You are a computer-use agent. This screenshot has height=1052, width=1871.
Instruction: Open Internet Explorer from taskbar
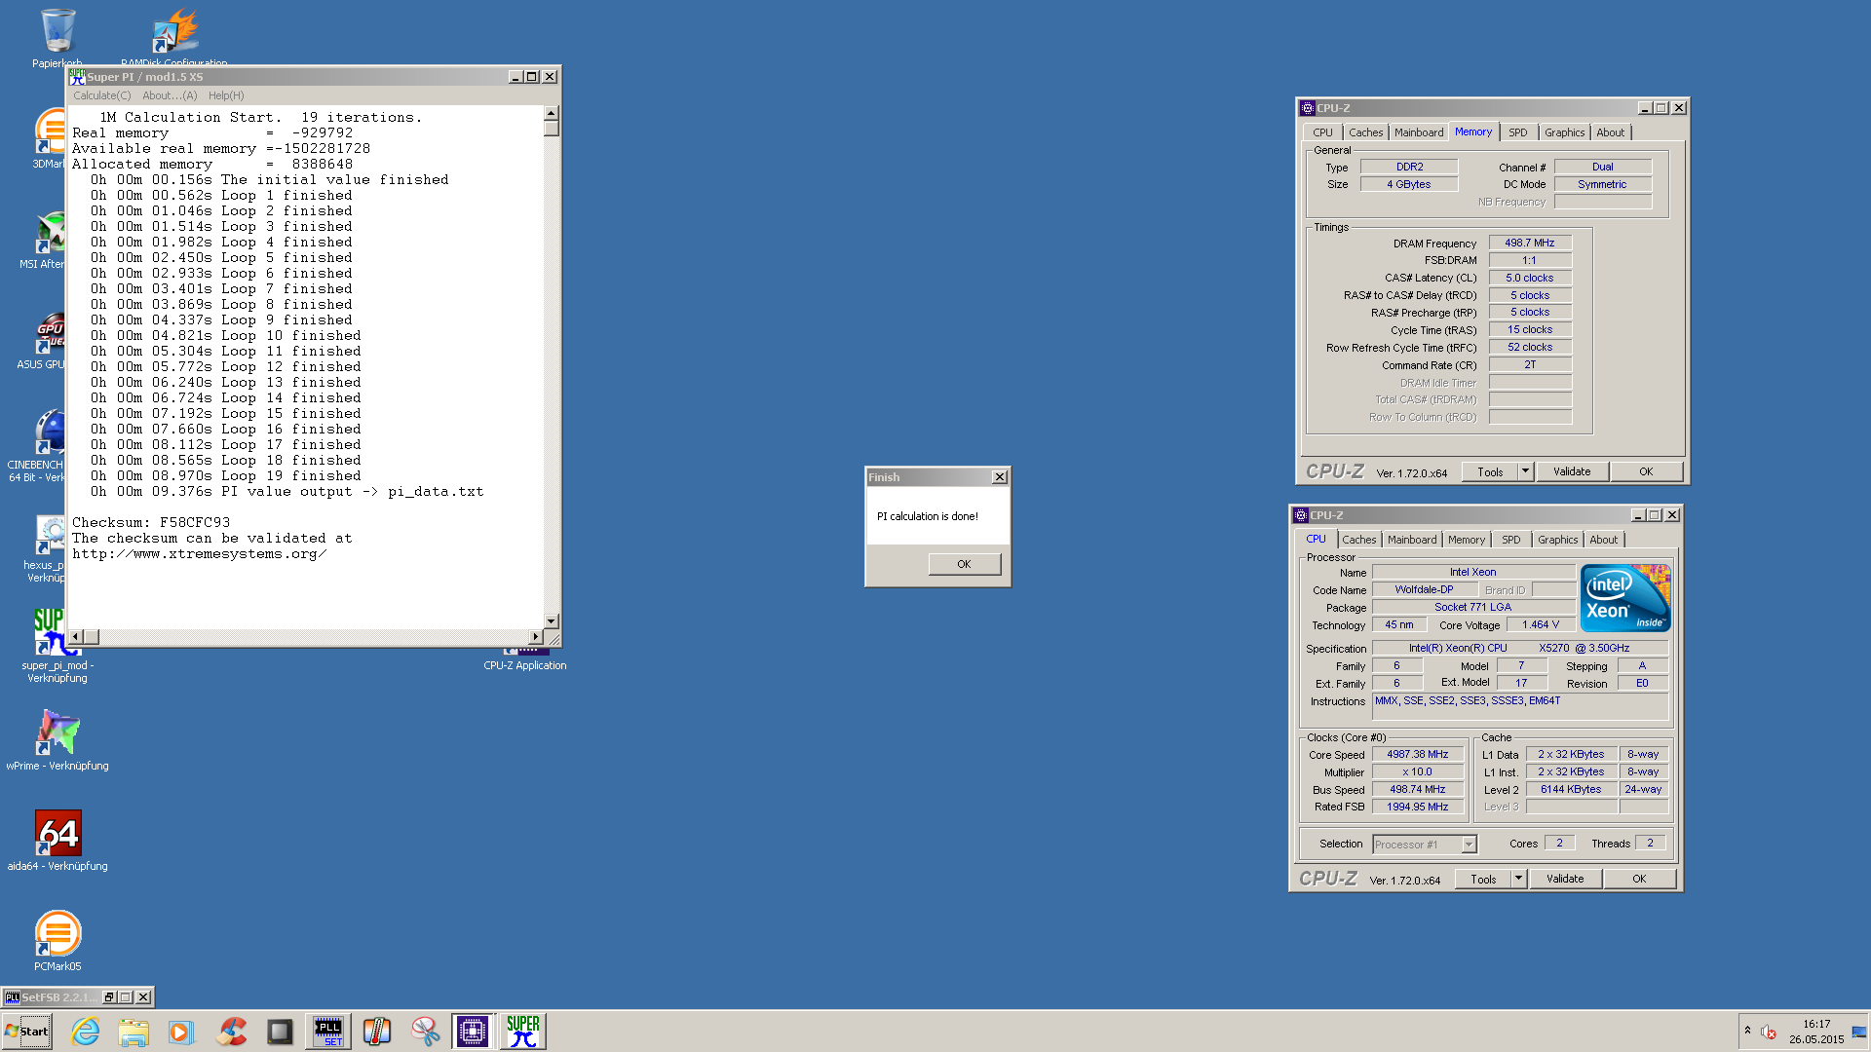[86, 1032]
